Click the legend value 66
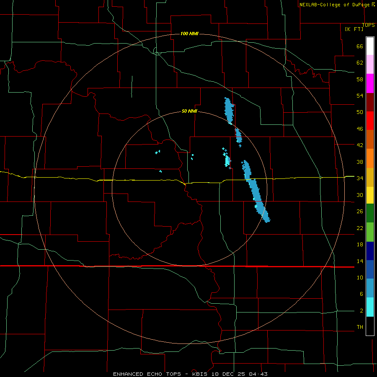This screenshot has width=377, height=377. (360, 46)
